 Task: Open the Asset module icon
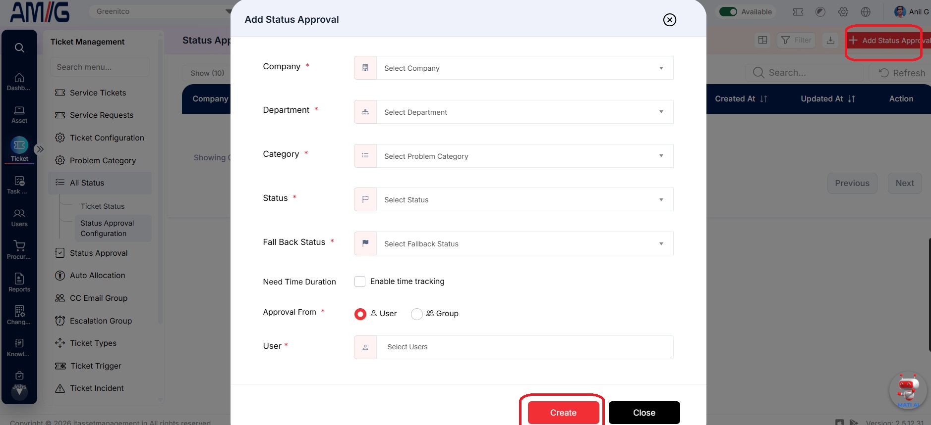19,114
